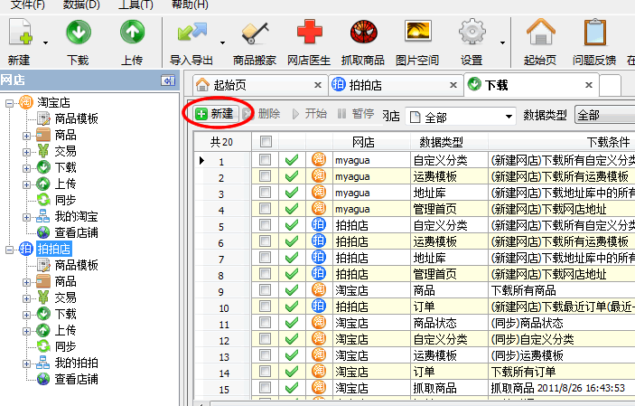Close the 拍拍店 tab
The height and width of the screenshot is (406, 635).
click(453, 85)
